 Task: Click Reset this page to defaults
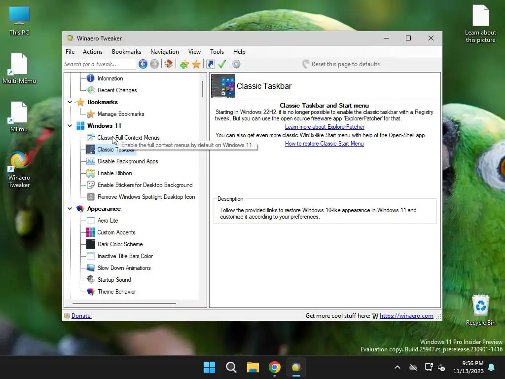[341, 64]
